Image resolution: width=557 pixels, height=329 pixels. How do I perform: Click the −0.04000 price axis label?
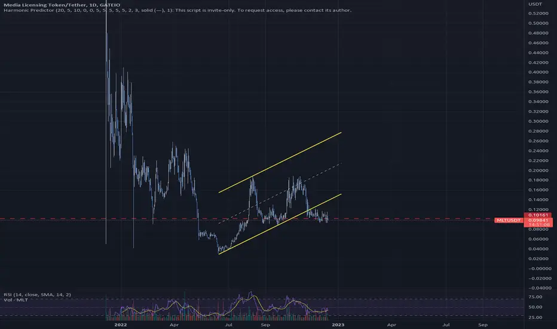(x=540, y=288)
